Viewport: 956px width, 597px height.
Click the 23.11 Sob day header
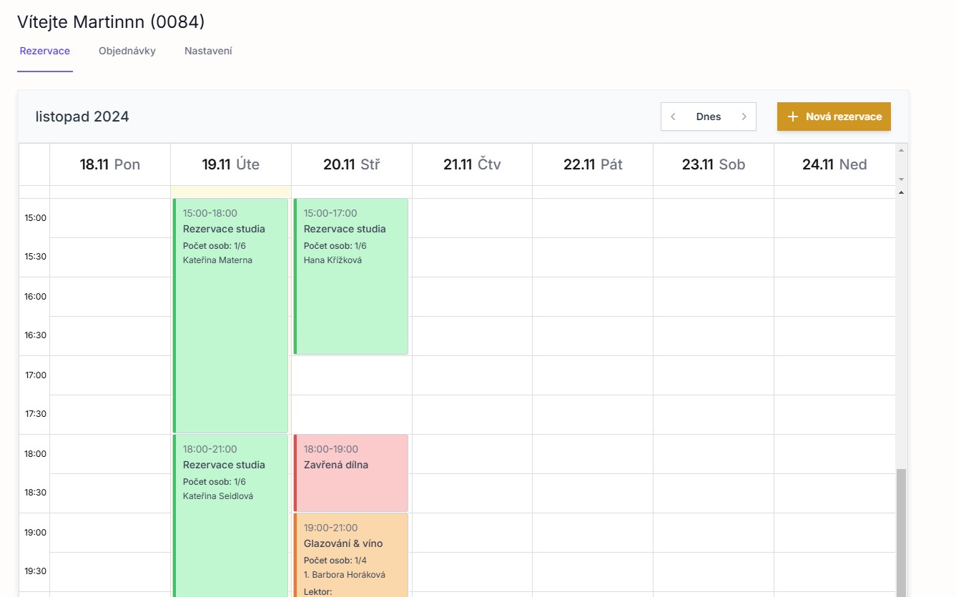[x=713, y=164]
